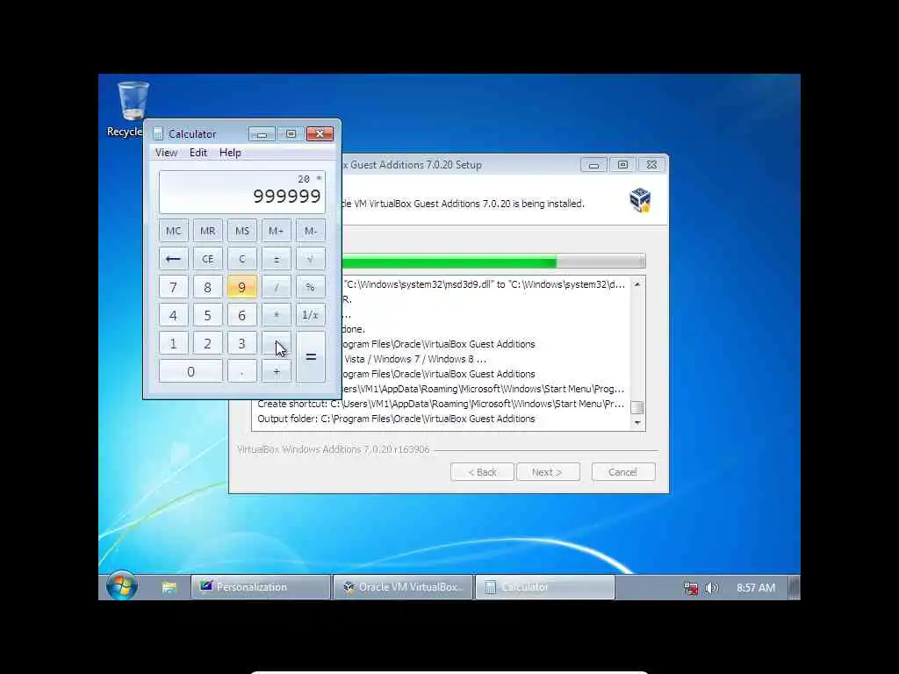Click the green installation progress bar
This screenshot has width=899, height=674.
point(493,262)
